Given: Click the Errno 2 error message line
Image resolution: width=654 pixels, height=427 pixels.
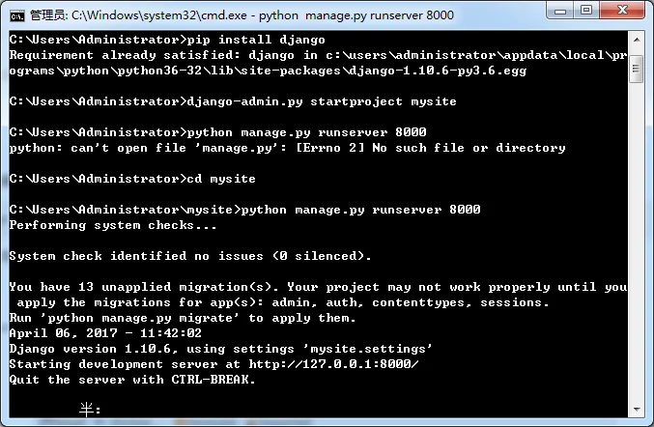Looking at the screenshot, I should (287, 148).
